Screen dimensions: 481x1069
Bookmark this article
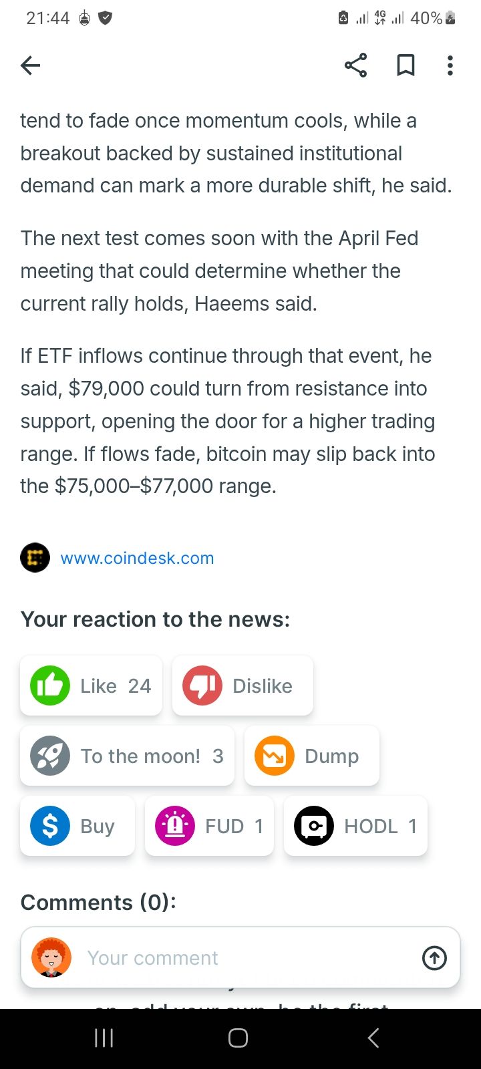click(406, 65)
